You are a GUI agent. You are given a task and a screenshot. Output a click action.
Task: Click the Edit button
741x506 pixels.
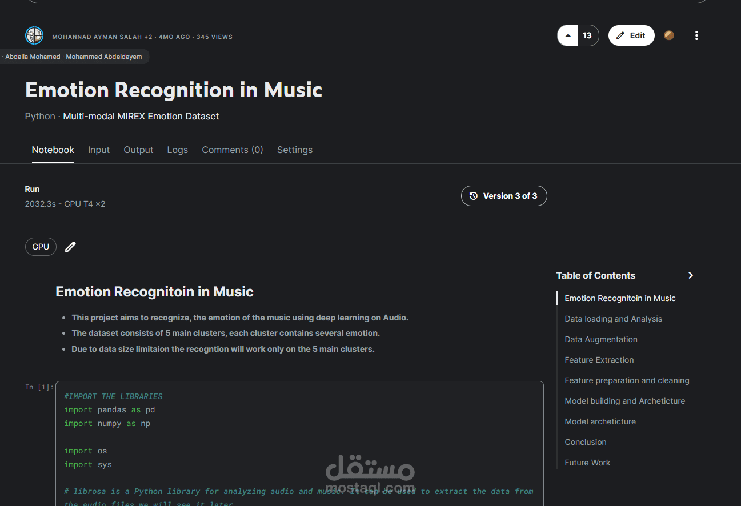pos(631,35)
